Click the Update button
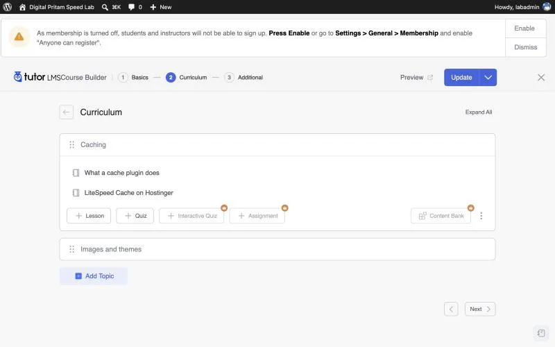555x347 pixels. 461,77
